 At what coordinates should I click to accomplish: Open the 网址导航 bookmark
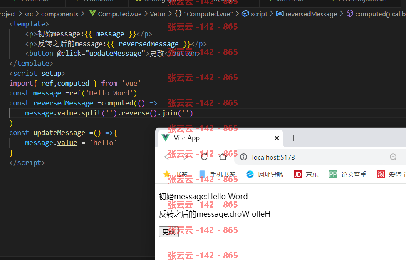pyautogui.click(x=265, y=174)
